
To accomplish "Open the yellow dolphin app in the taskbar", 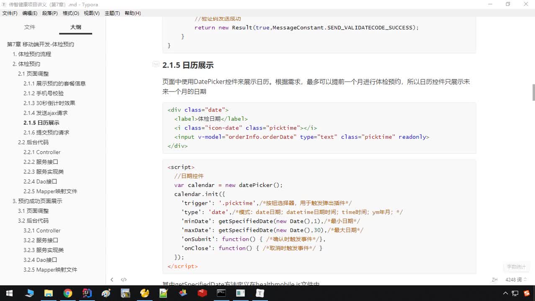I will [x=144, y=293].
